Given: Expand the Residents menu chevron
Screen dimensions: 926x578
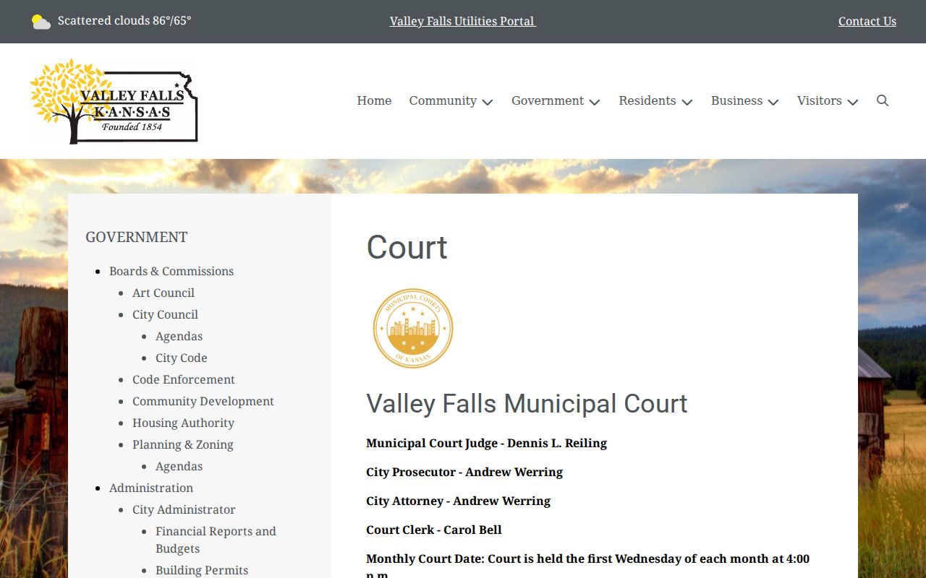Looking at the screenshot, I should pos(687,102).
